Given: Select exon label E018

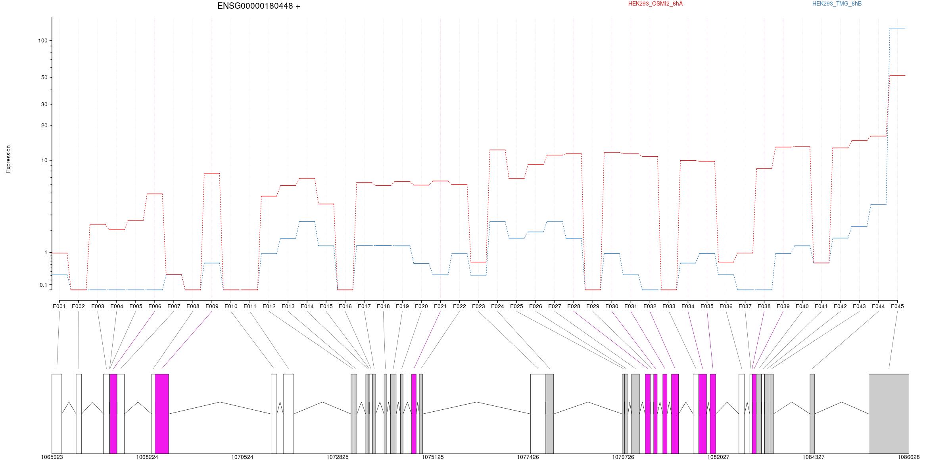Looking at the screenshot, I should [383, 306].
